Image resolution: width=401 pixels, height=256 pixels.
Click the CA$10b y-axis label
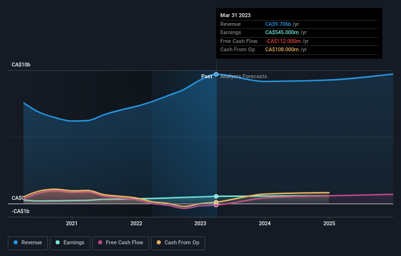pos(21,64)
